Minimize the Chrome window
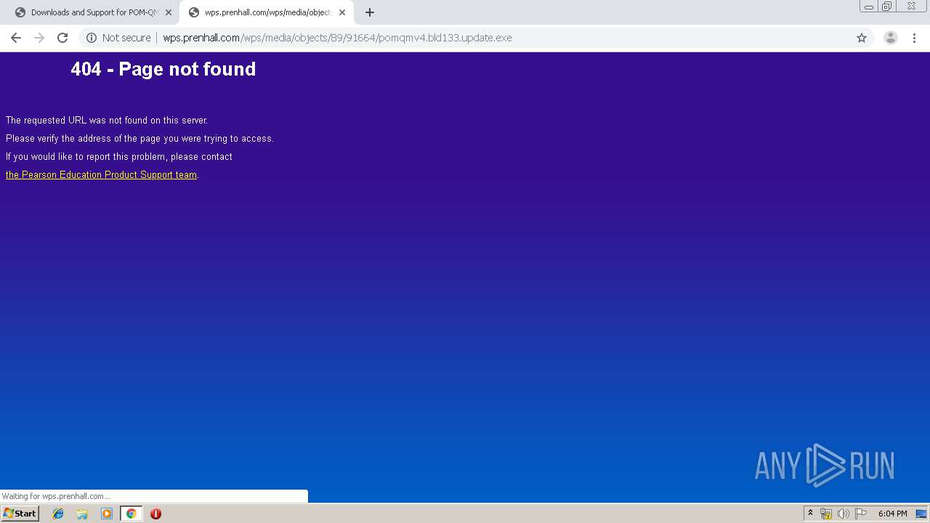This screenshot has width=930, height=523. click(869, 7)
